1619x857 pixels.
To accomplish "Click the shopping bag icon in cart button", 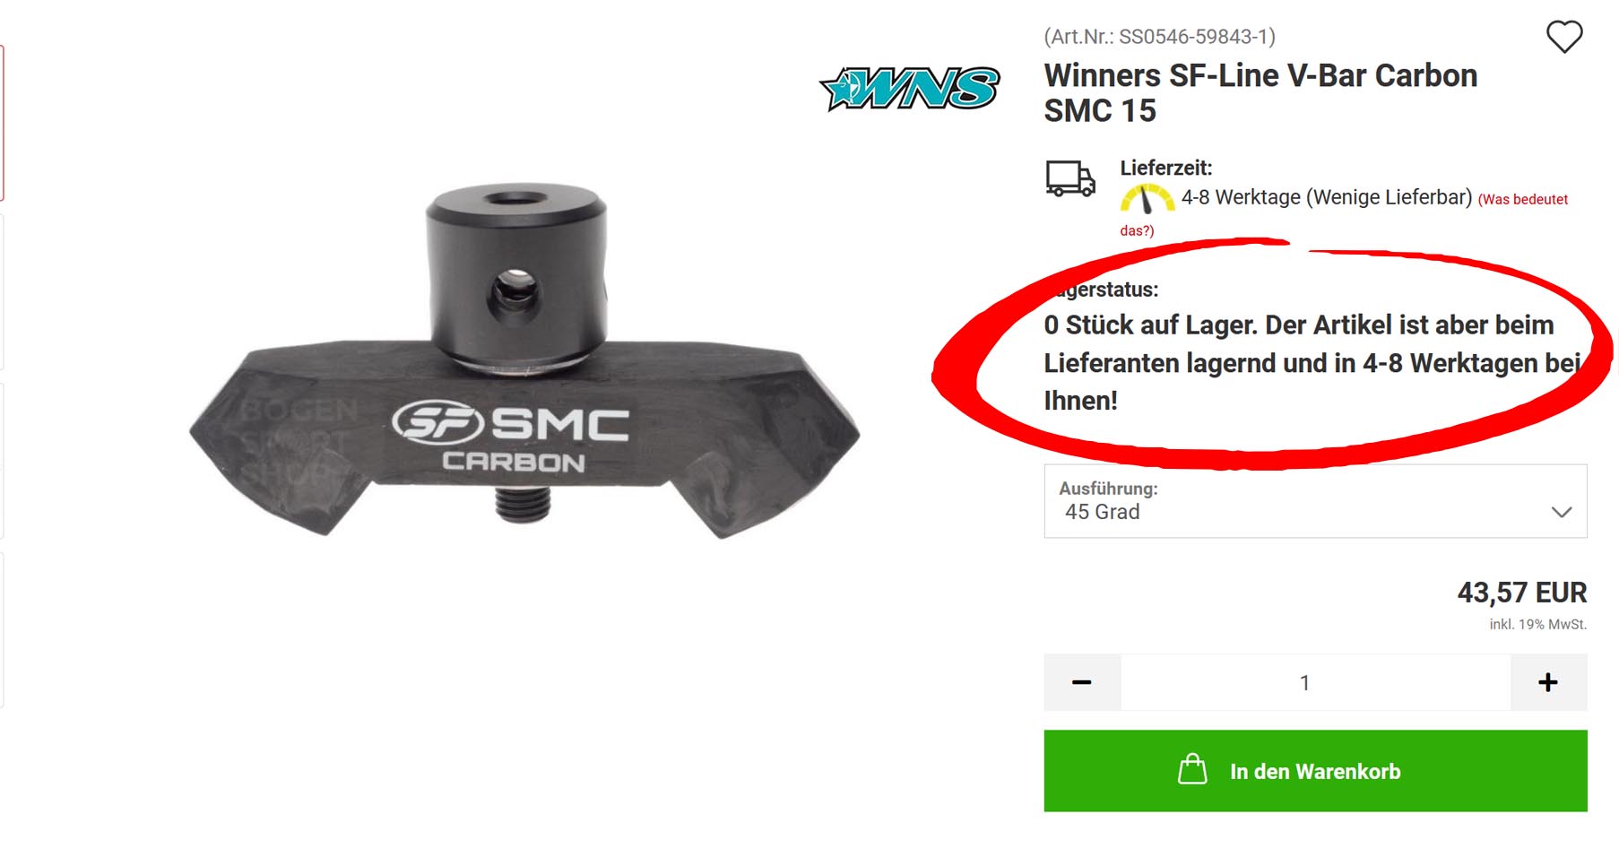I will tap(1192, 769).
